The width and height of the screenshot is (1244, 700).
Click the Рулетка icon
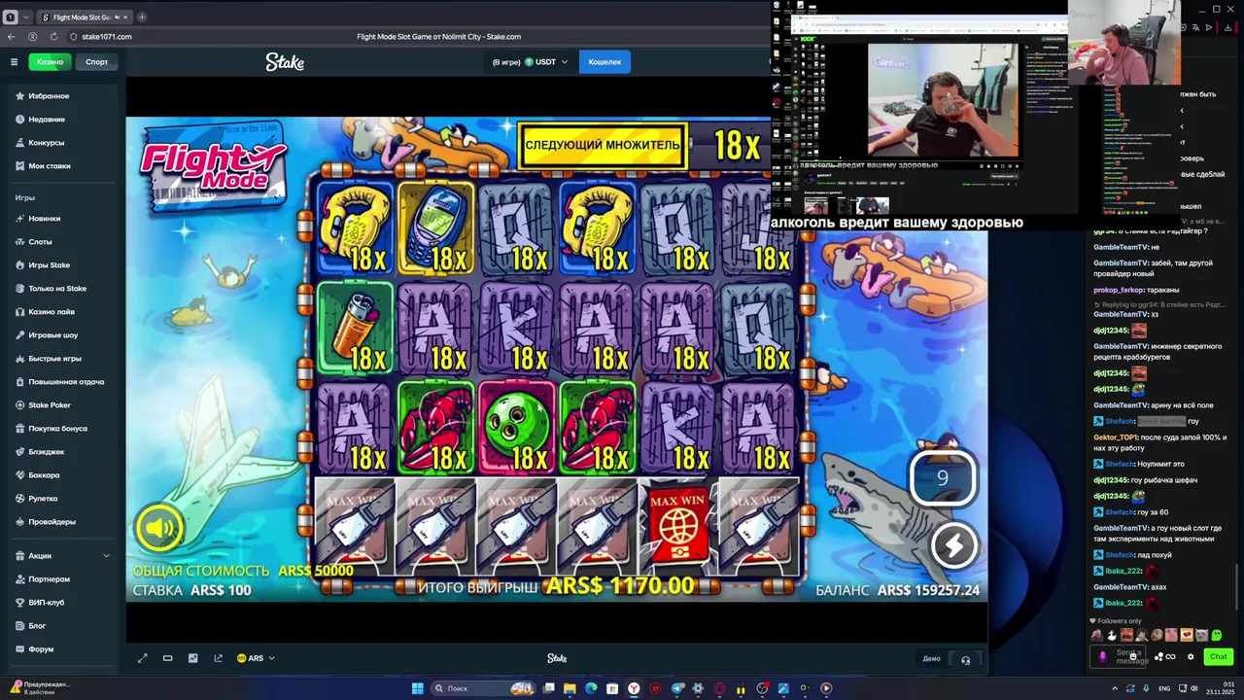[x=19, y=499]
